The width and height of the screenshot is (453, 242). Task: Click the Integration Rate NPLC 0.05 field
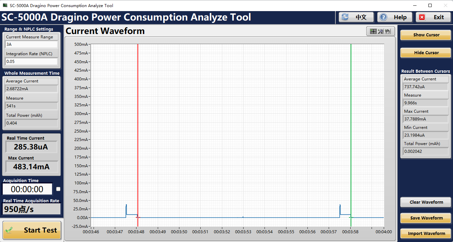[31, 62]
